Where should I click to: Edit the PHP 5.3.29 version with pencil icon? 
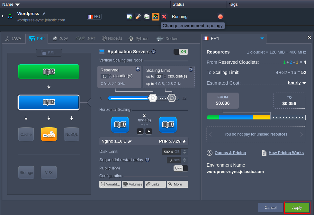[184, 141]
